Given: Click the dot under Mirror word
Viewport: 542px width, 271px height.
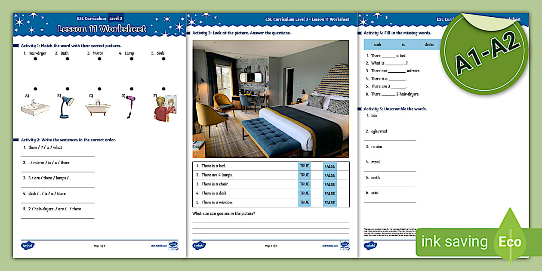Looking at the screenshot, I should (99, 59).
